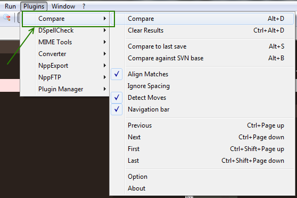Open the ? help menu

coord(84,6)
